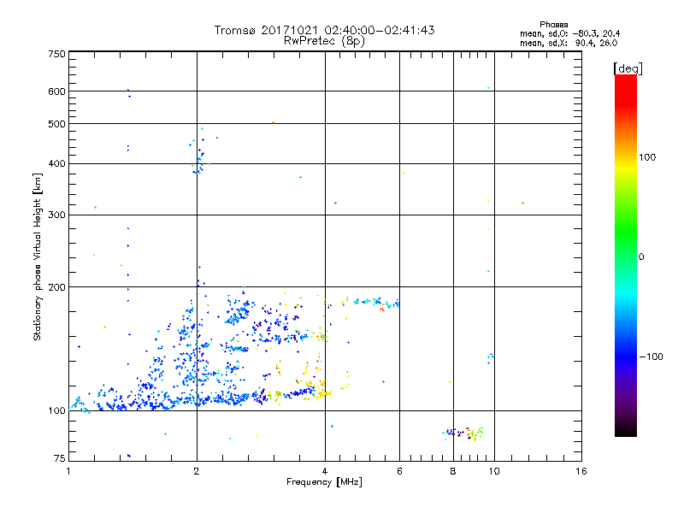Click the x-axis '8' tick label
The height and width of the screenshot is (513, 684).
click(x=453, y=471)
